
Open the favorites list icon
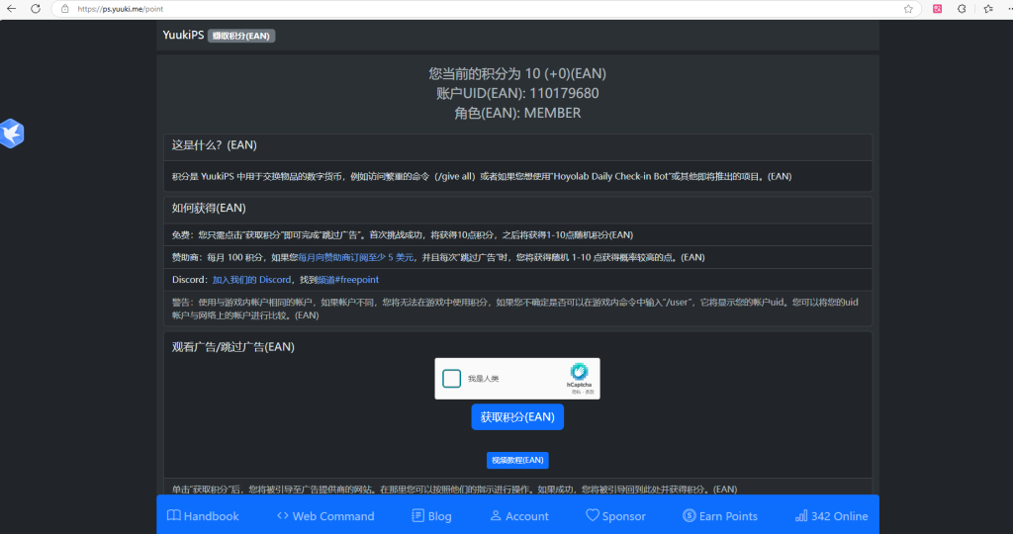988,9
